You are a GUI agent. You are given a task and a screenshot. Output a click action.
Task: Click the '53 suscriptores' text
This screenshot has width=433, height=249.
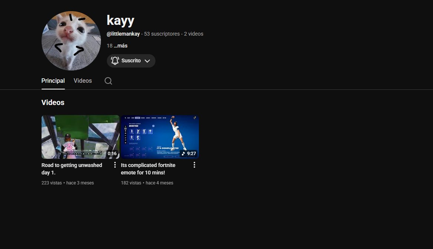click(162, 34)
